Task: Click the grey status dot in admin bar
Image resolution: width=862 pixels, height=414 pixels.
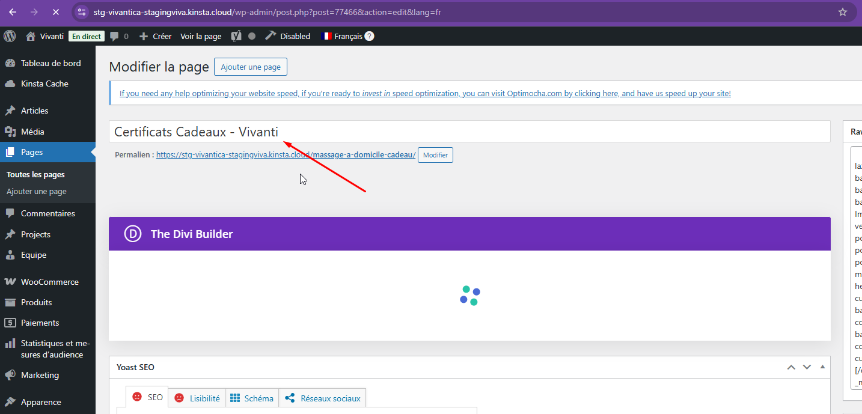Action: [x=252, y=36]
